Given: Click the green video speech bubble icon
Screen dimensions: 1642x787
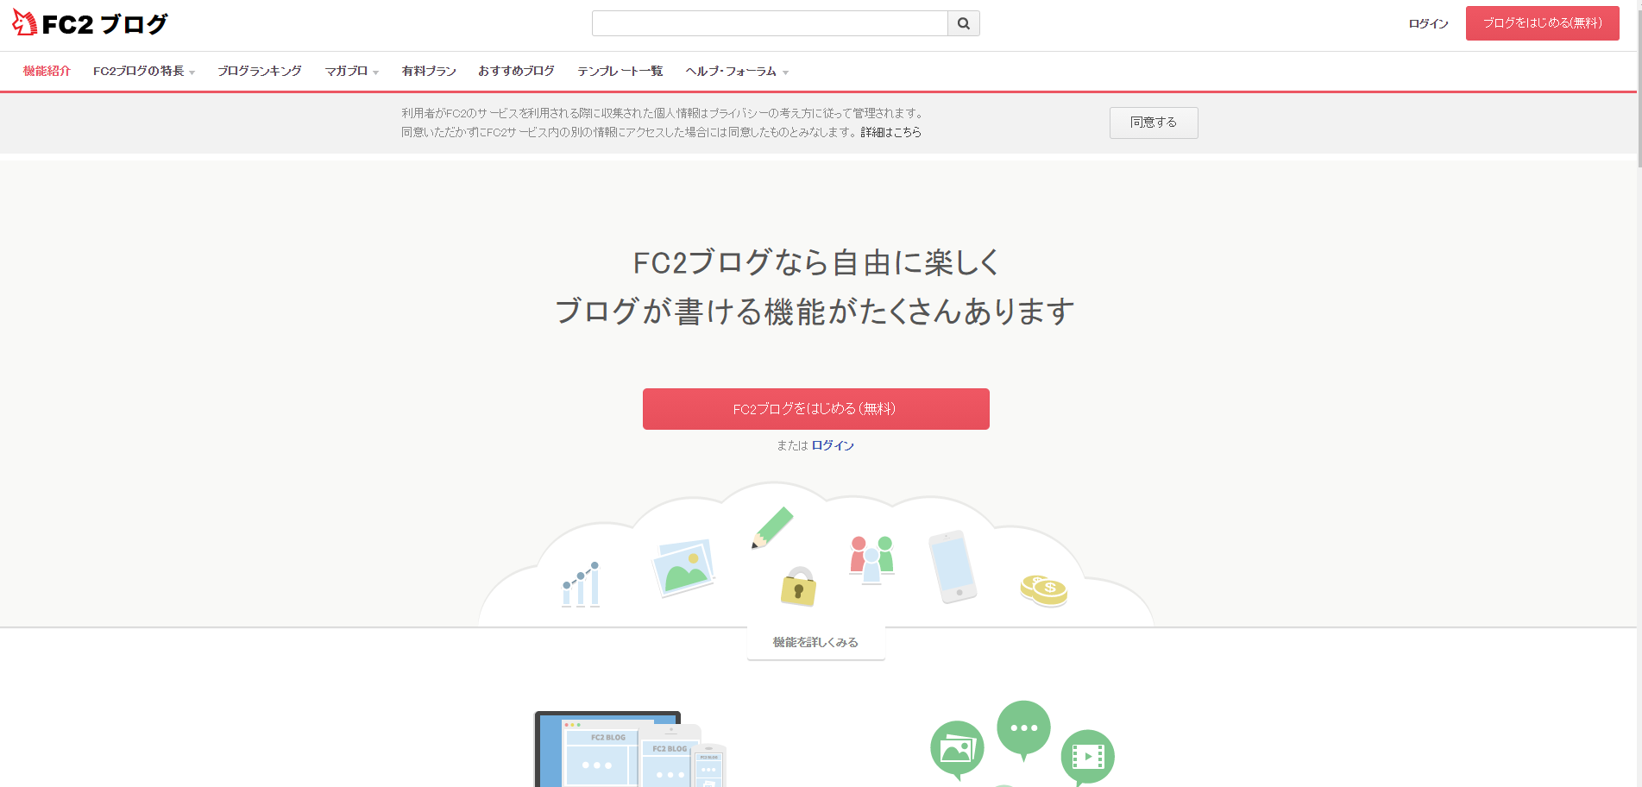Looking at the screenshot, I should point(1087,758).
